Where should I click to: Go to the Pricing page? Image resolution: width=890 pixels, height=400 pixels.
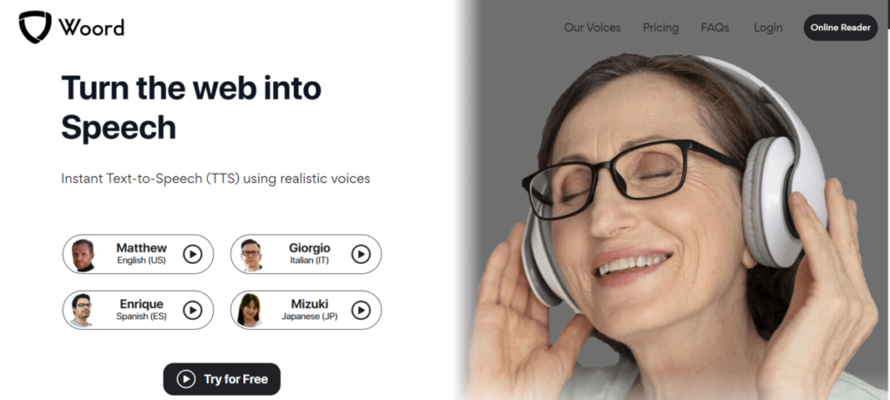point(661,28)
